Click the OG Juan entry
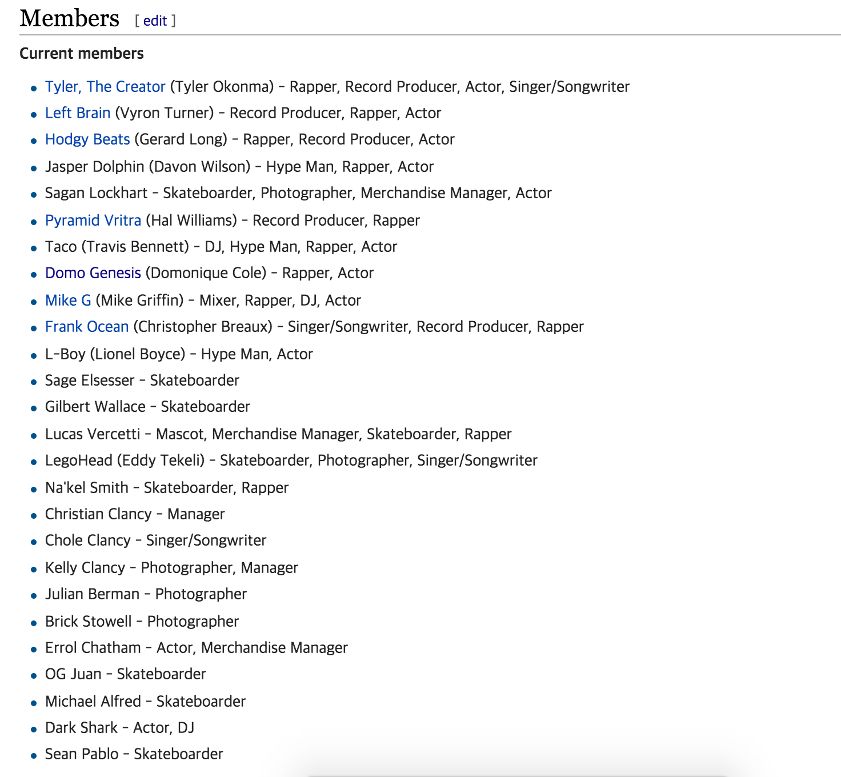The width and height of the screenshot is (841, 777). click(125, 674)
